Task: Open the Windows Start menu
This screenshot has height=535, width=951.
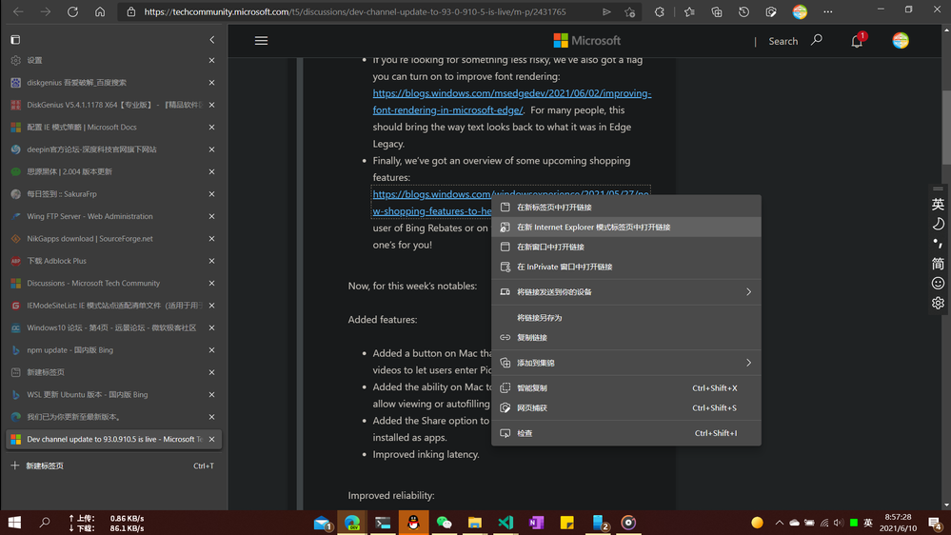Action: pos(14,523)
